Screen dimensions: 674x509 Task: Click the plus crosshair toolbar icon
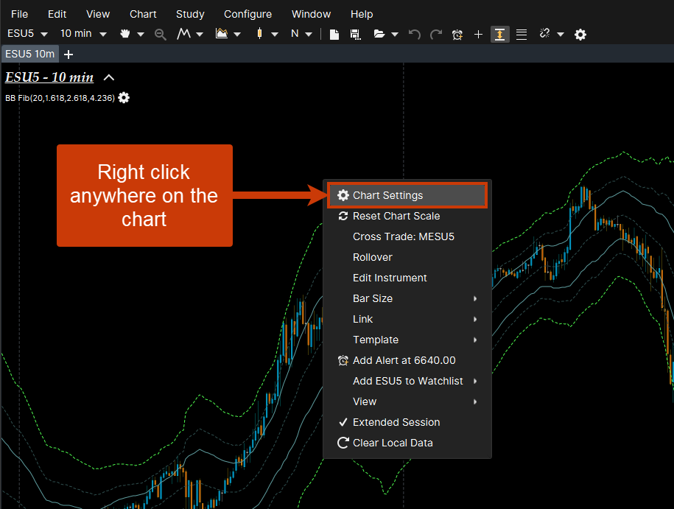pyautogui.click(x=479, y=34)
